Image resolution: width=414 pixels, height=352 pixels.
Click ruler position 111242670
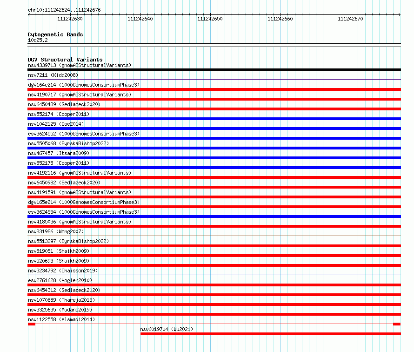(351, 19)
